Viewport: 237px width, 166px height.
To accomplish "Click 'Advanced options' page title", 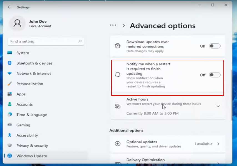I will [163, 26].
